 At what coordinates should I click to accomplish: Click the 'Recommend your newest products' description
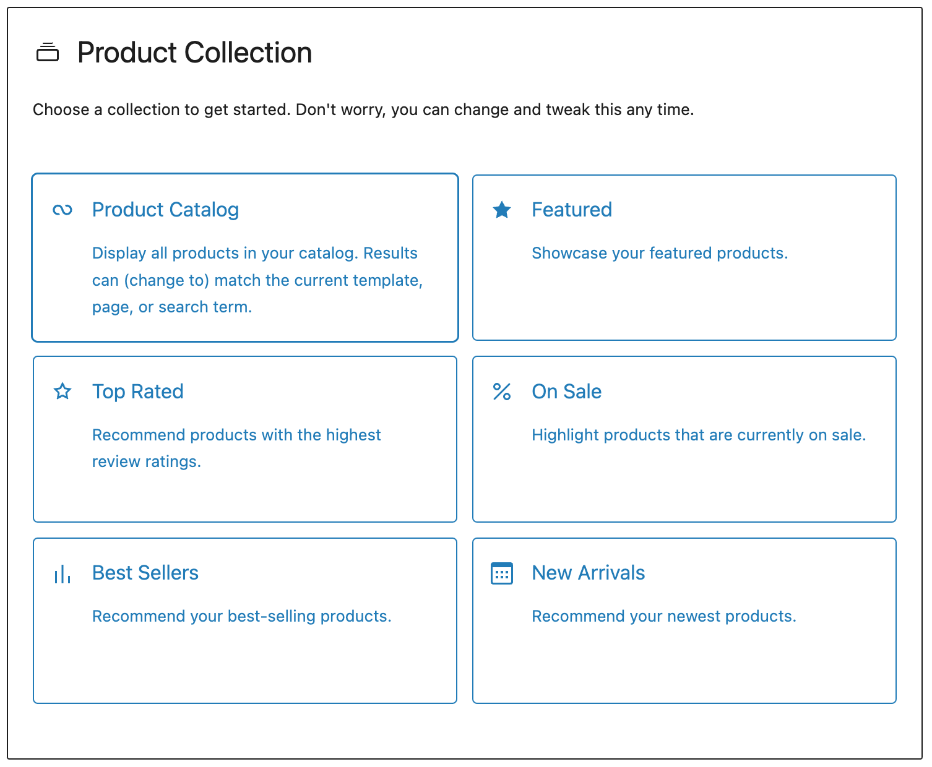pos(663,616)
